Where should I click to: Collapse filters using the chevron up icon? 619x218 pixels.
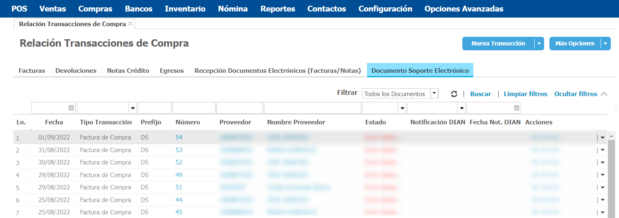[604, 94]
